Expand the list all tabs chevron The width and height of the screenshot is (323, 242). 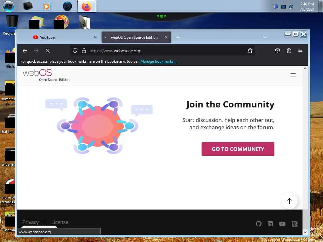tap(265, 37)
